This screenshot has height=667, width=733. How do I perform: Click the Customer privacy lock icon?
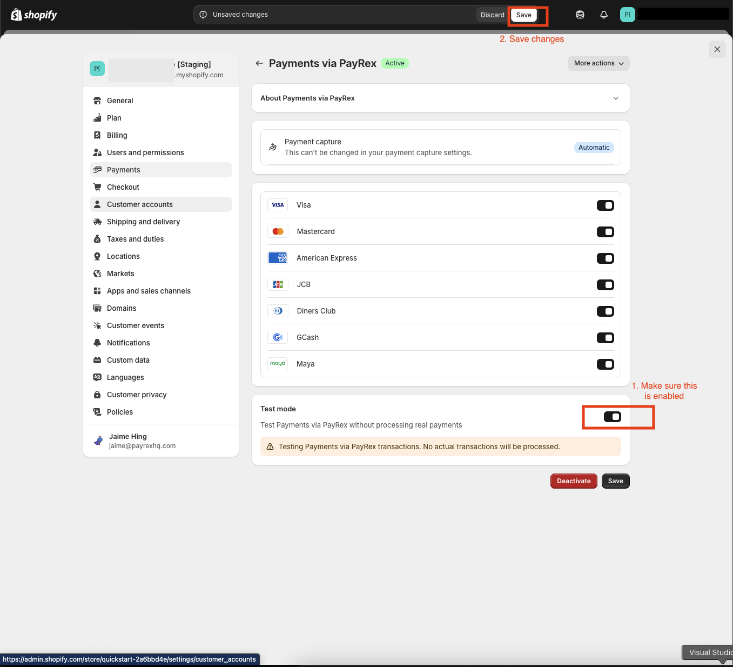coord(97,395)
